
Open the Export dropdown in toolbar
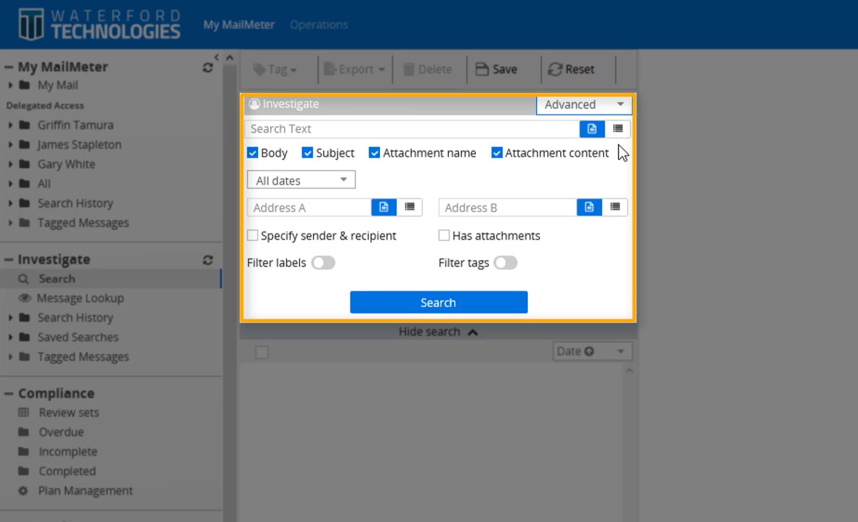pyautogui.click(x=355, y=69)
